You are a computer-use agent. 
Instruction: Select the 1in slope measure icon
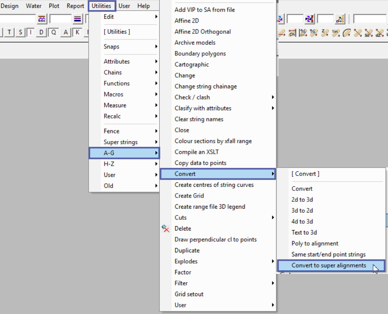pos(336,33)
